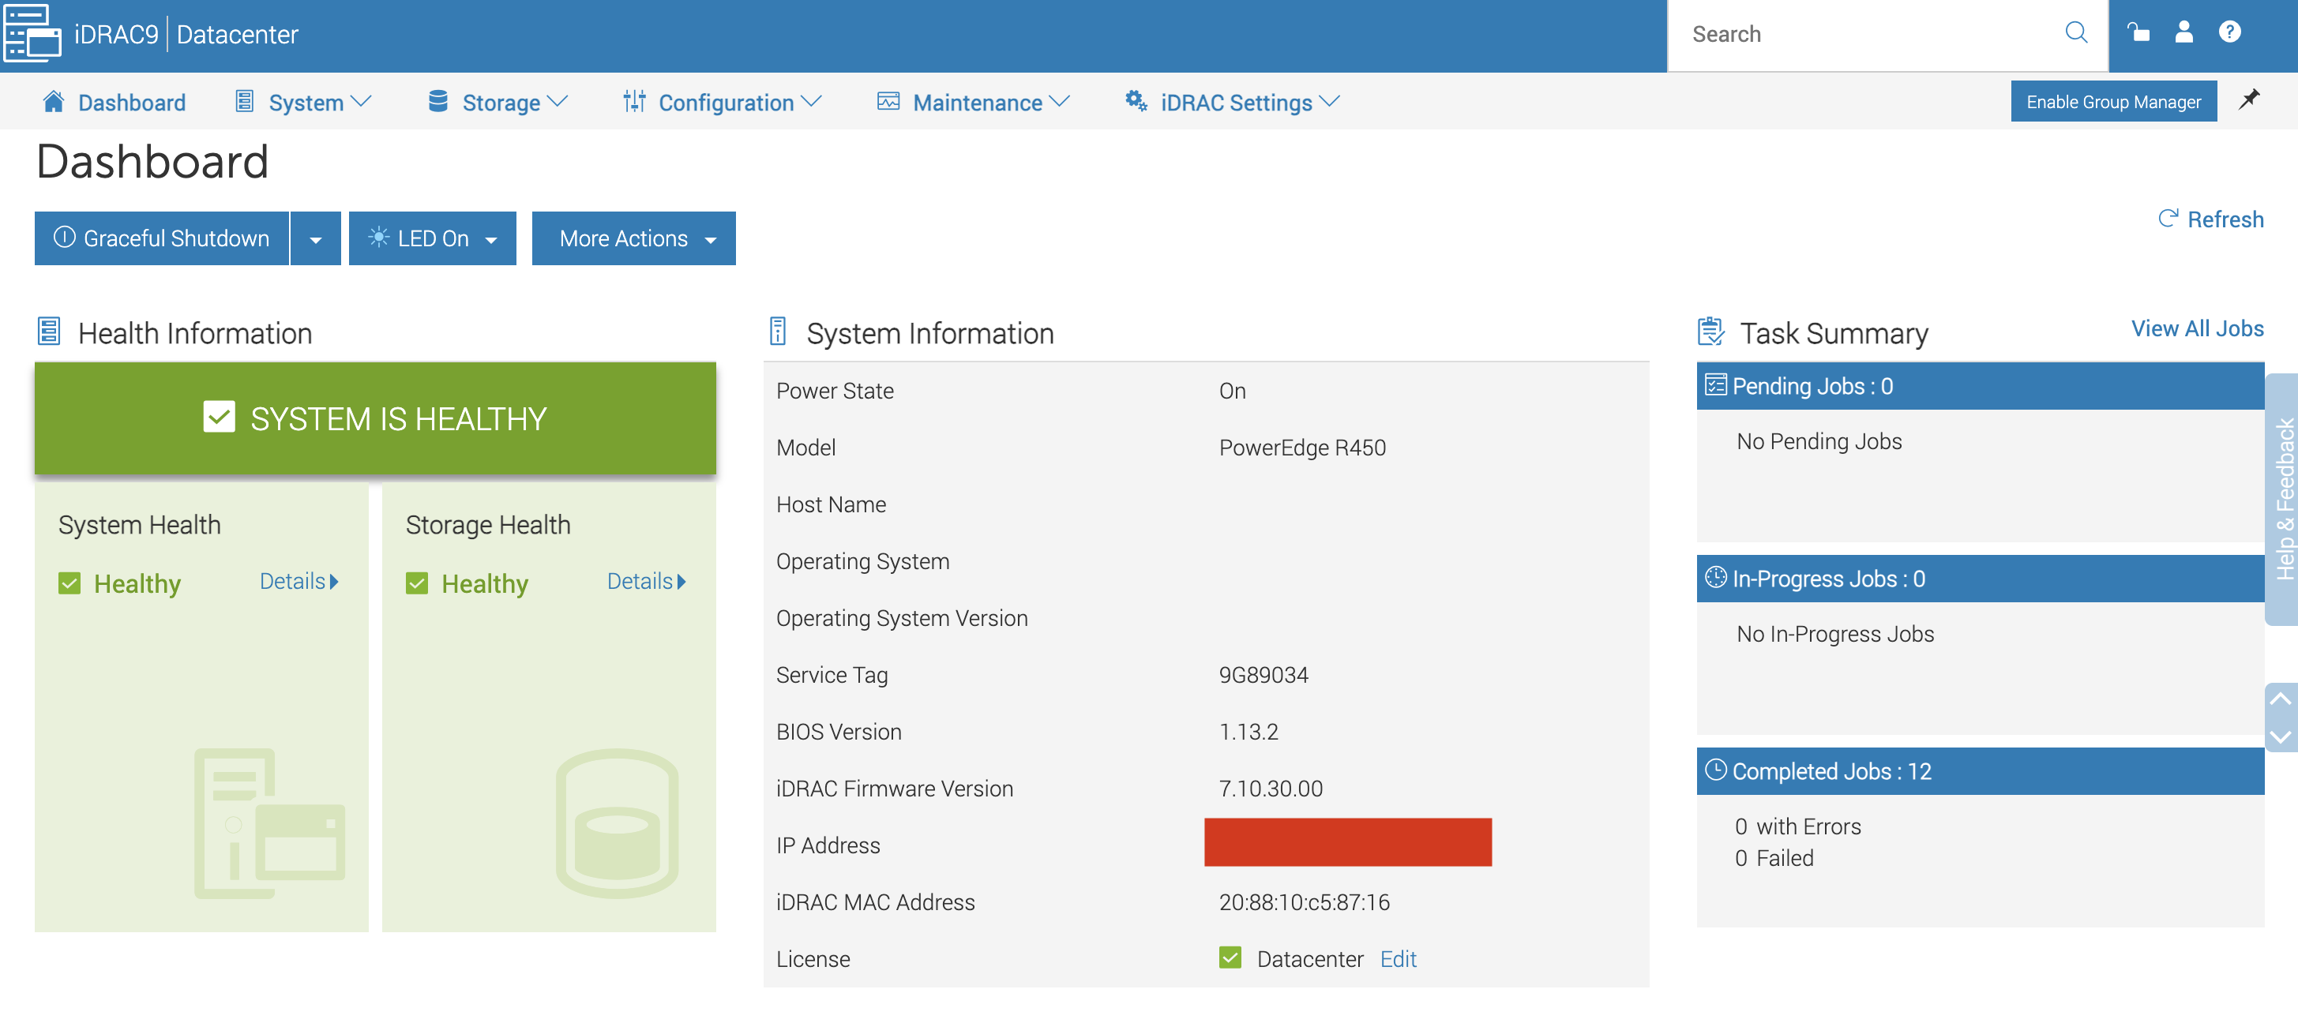Screen dimensions: 2298x1023
Task: Select the model value PowerEdge R450
Action: (1302, 447)
